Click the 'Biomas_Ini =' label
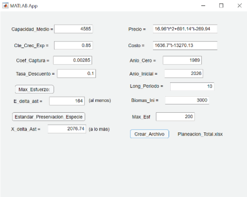 (x=145, y=100)
